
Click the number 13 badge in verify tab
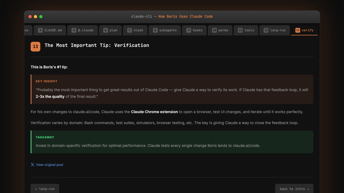point(298,30)
